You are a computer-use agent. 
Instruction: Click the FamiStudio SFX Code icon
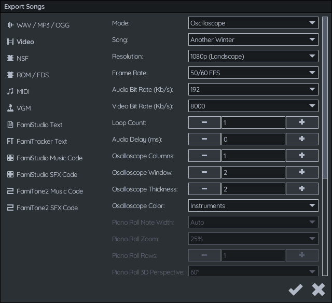pyautogui.click(x=10, y=174)
